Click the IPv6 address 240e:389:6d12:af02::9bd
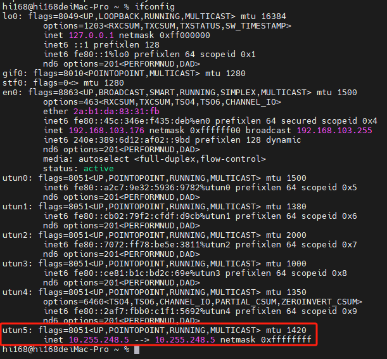This screenshot has width=387, height=359. pos(132,140)
